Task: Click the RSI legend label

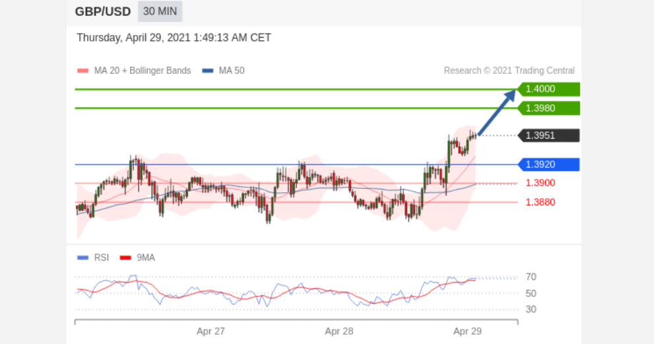Action: pyautogui.click(x=102, y=258)
